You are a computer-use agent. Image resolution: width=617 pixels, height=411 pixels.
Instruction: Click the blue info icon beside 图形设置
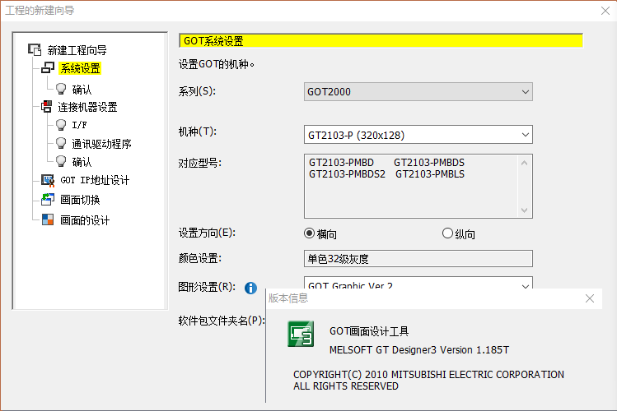[250, 288]
